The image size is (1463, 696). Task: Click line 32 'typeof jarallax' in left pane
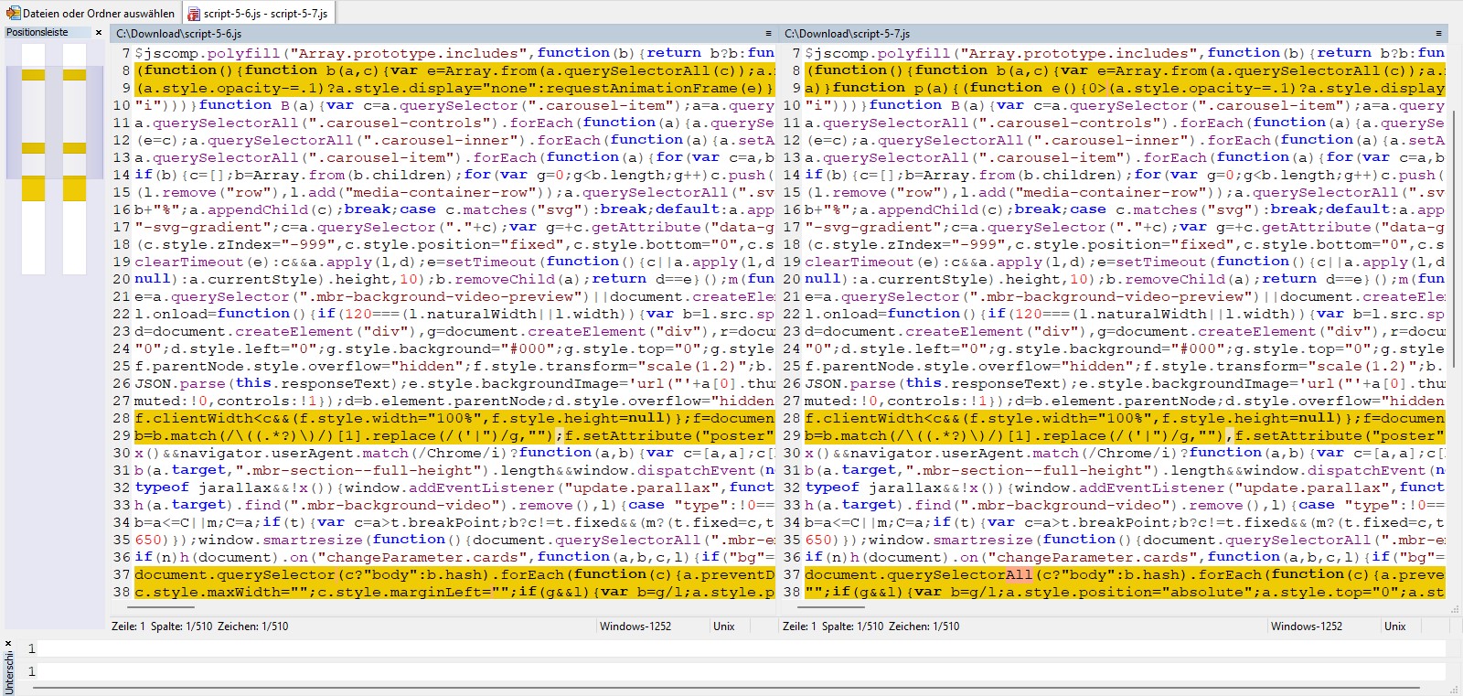(x=454, y=487)
